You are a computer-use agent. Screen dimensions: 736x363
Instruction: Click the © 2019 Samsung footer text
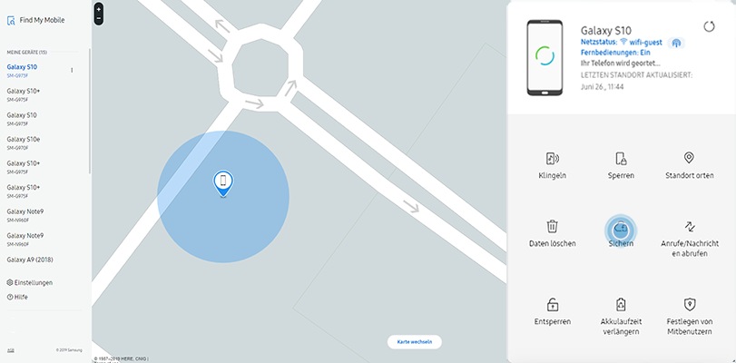tap(69, 350)
